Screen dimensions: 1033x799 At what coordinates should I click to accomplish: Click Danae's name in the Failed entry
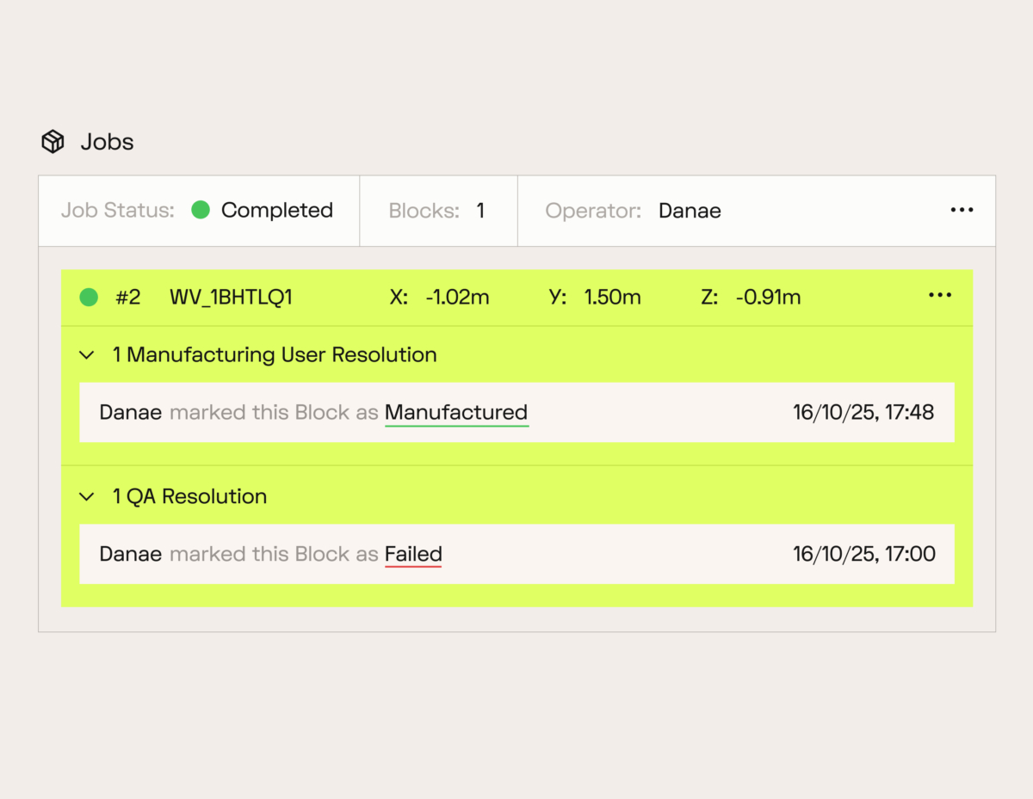click(x=130, y=555)
